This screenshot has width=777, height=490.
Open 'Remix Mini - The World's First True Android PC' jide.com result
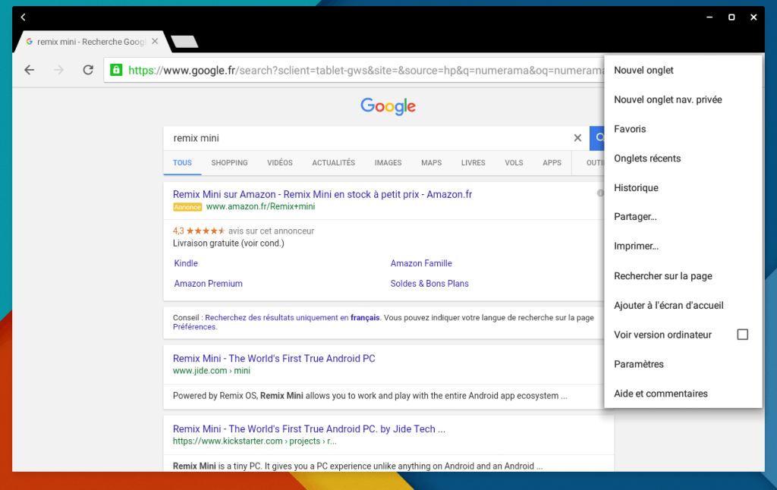click(x=274, y=358)
